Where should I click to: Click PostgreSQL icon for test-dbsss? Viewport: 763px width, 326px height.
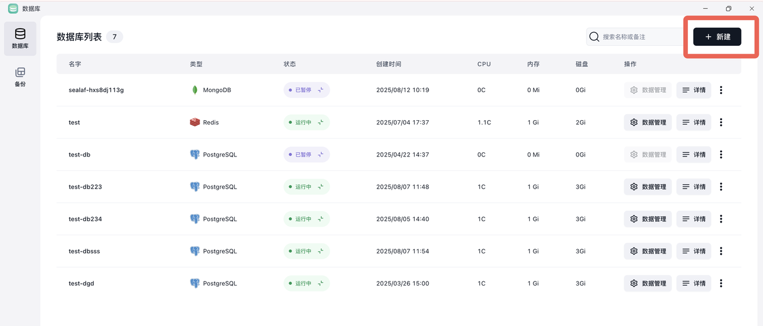click(x=195, y=251)
